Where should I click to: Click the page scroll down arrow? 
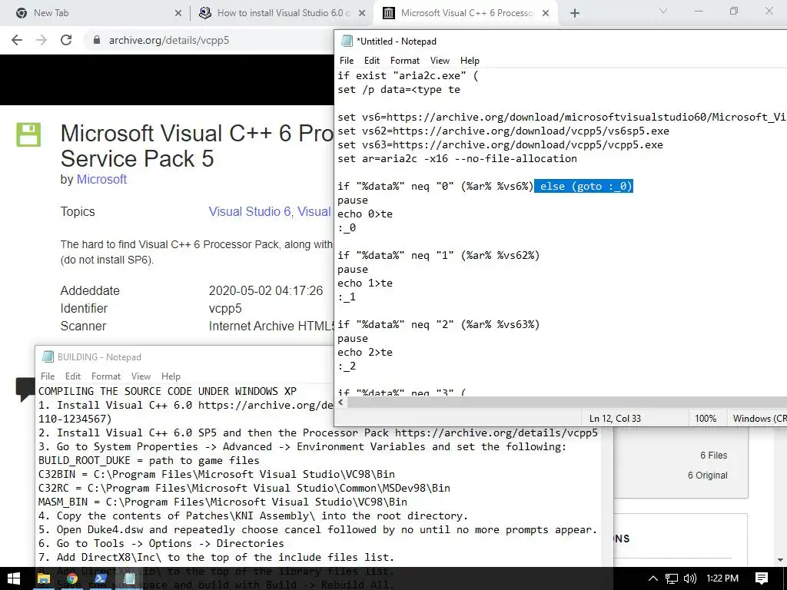[x=781, y=560]
